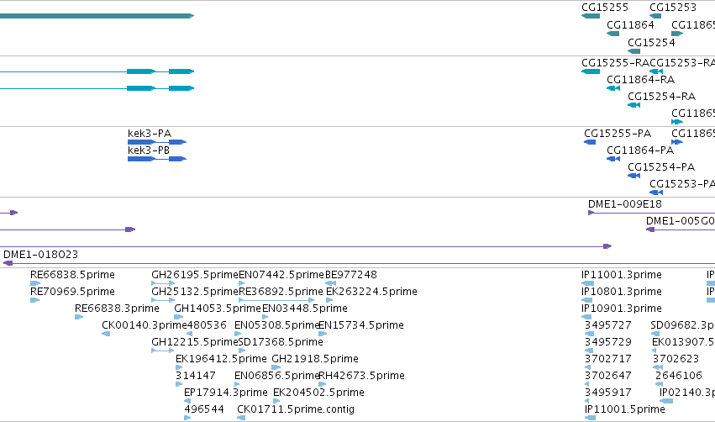Select the 3495729 EST label
The image size is (715, 422).
pyautogui.click(x=608, y=341)
